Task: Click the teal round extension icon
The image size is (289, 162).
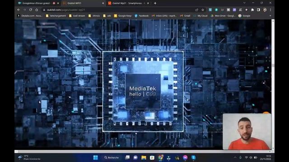Action: (216, 10)
